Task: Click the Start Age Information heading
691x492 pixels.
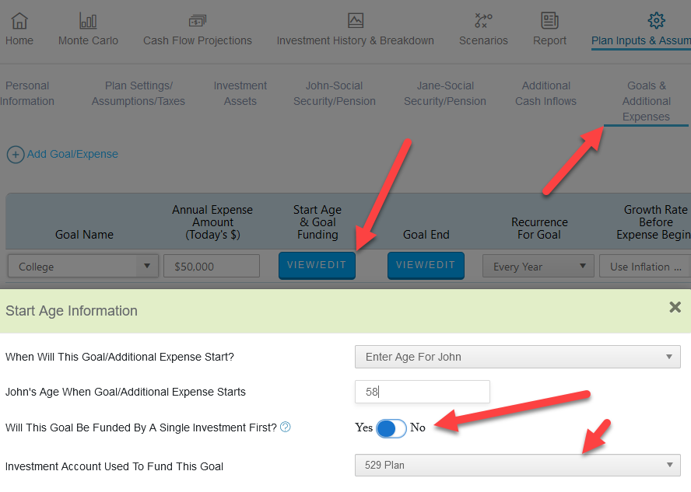Action: coord(72,311)
